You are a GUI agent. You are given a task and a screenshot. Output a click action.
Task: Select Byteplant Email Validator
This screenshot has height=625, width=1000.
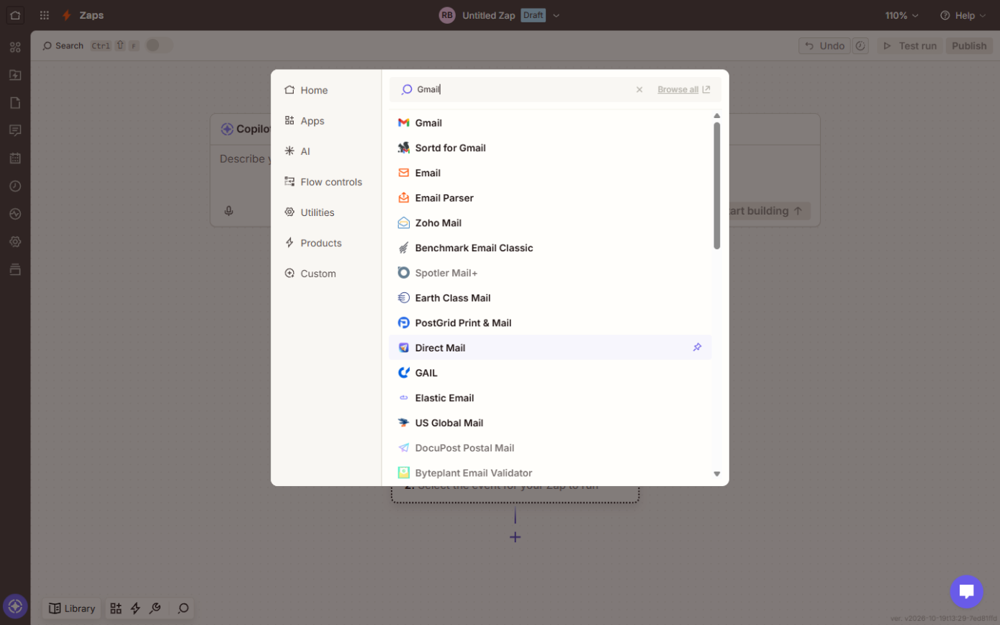(x=550, y=473)
